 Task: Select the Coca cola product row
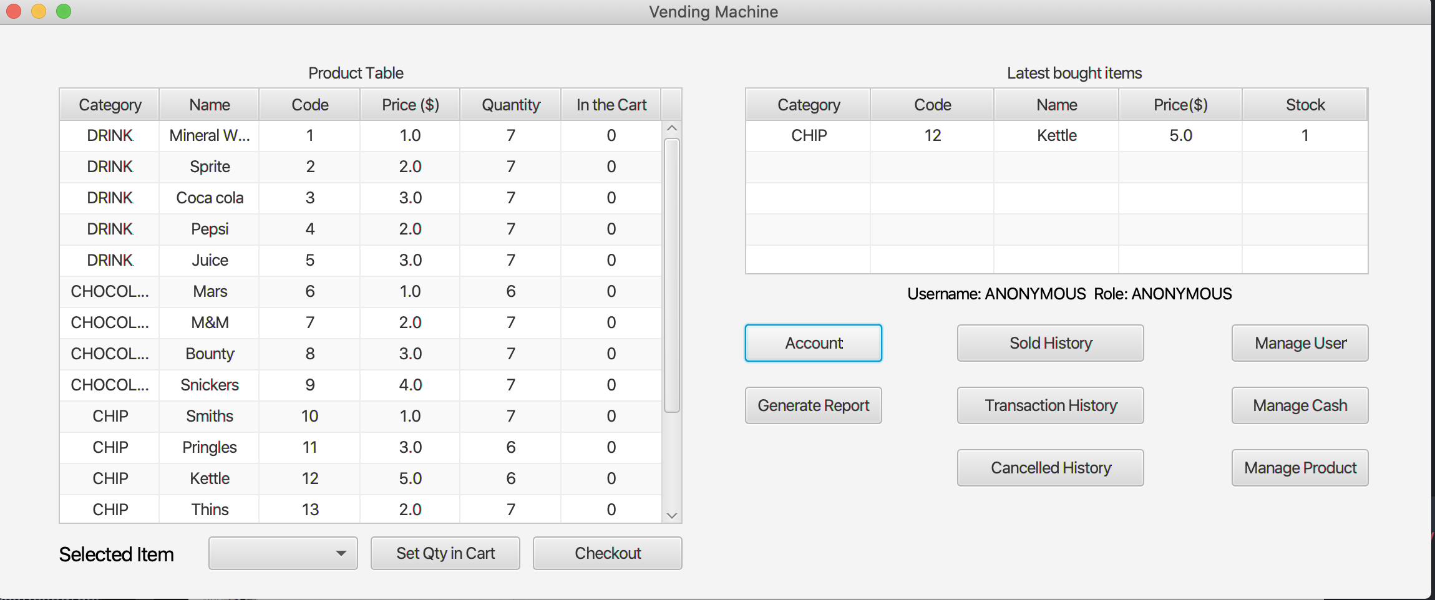coord(210,198)
